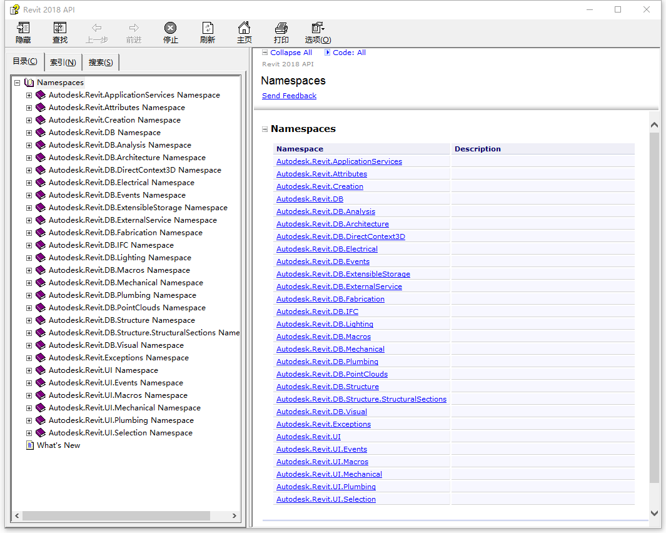The image size is (666, 533).
Task: Click the Description column header
Action: [543, 149]
